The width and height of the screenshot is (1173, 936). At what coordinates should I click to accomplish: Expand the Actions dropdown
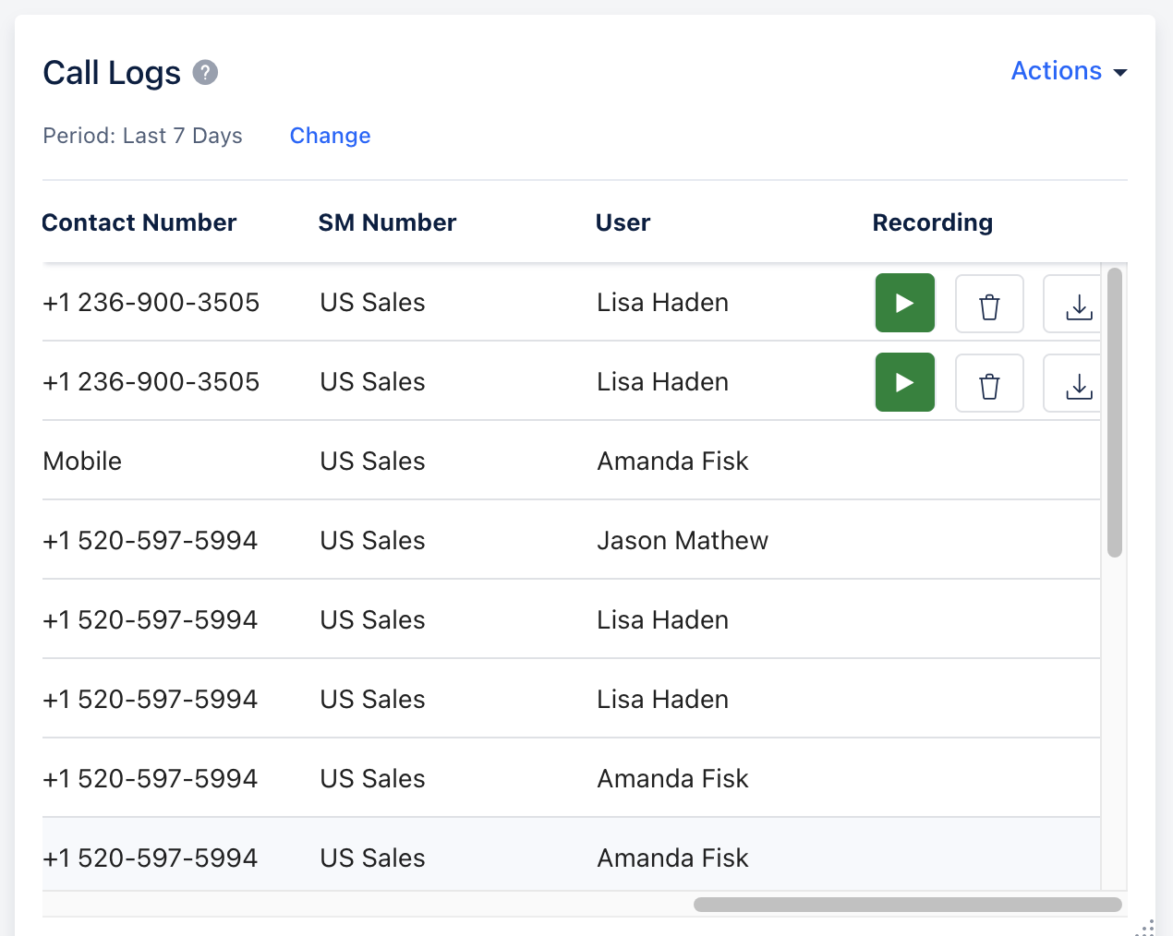click(1069, 71)
